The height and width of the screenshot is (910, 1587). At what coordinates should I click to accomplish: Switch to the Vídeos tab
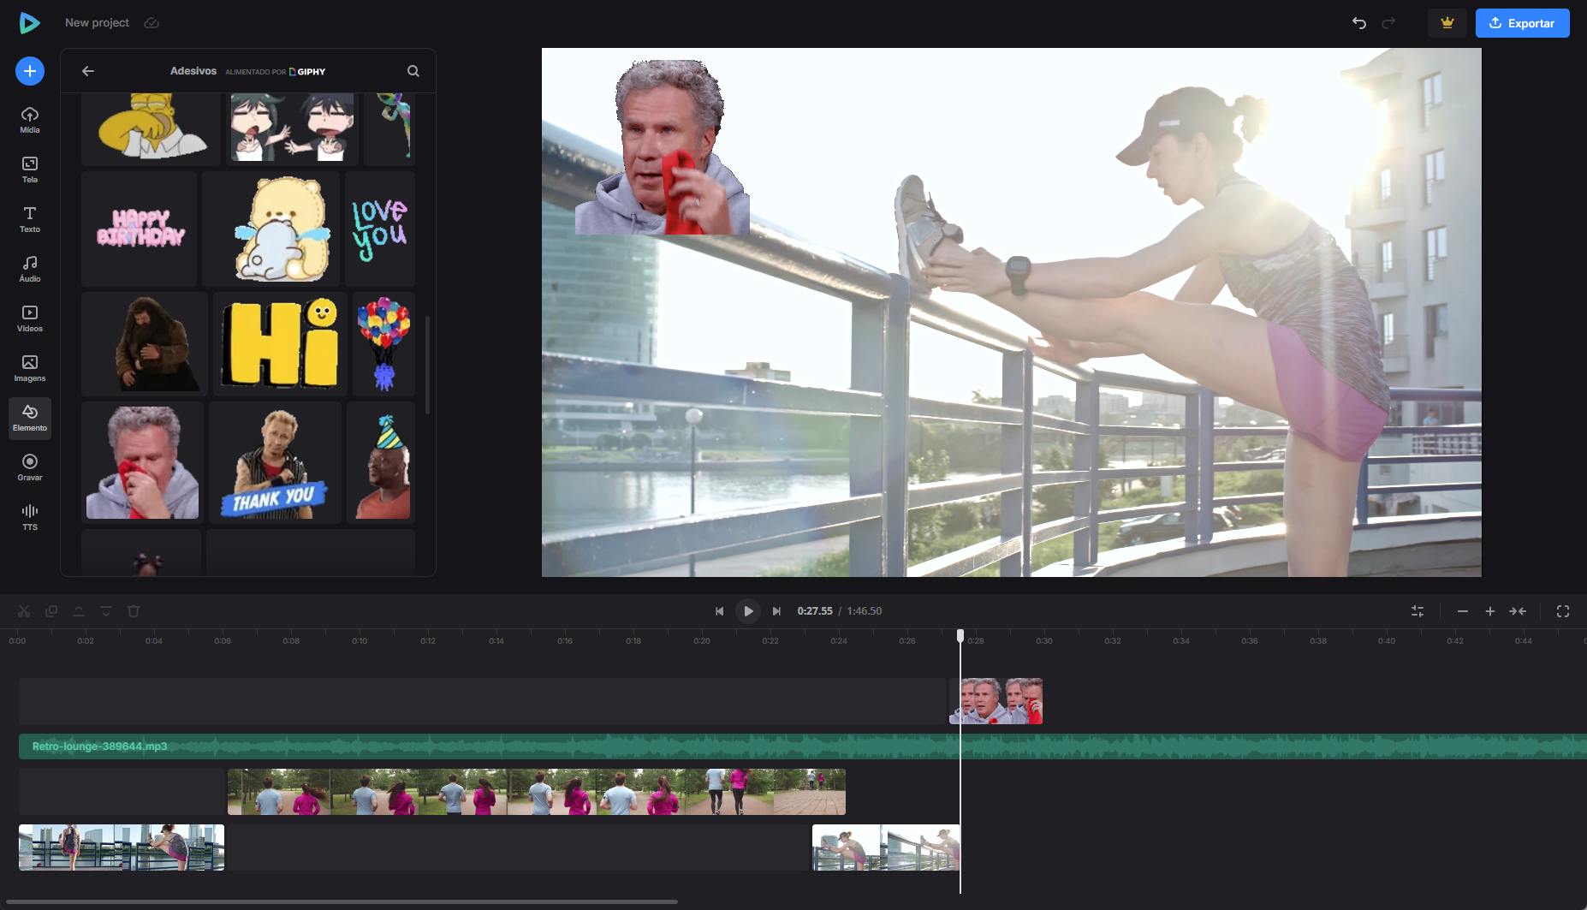[30, 318]
